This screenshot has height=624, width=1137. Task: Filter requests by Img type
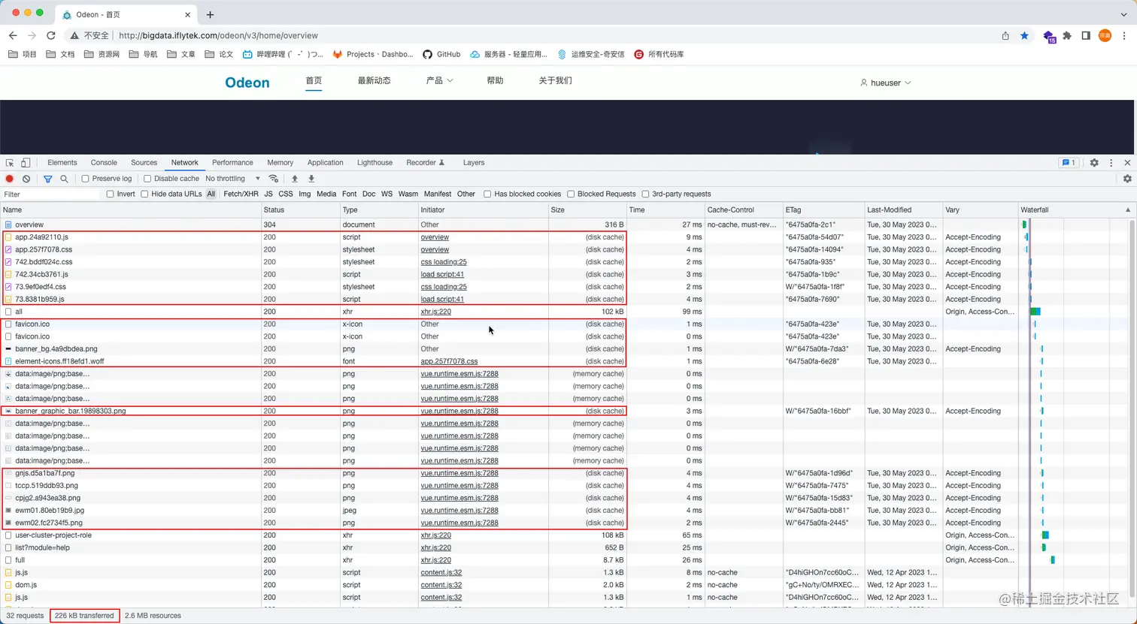(305, 194)
